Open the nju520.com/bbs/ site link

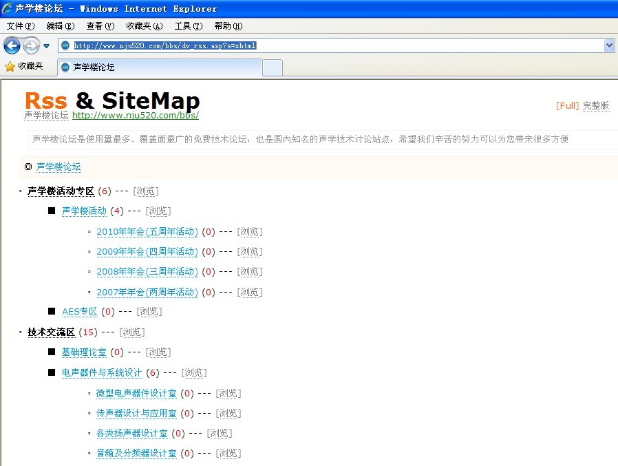coord(135,116)
